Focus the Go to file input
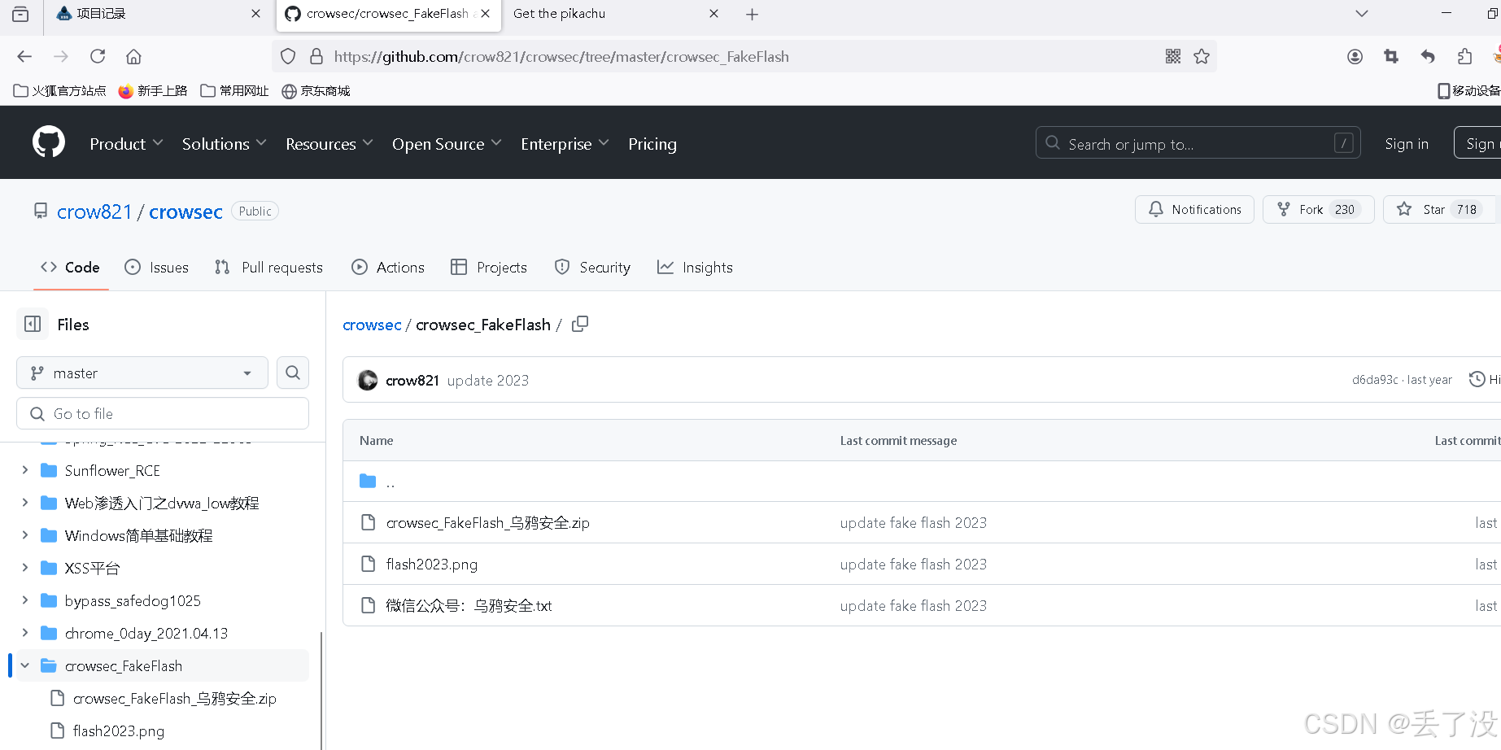 [x=163, y=413]
